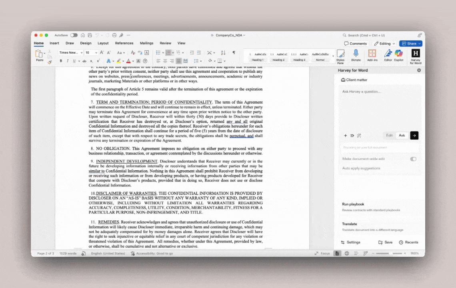
Task: Click the Clear Formatting icon
Action: click(133, 53)
